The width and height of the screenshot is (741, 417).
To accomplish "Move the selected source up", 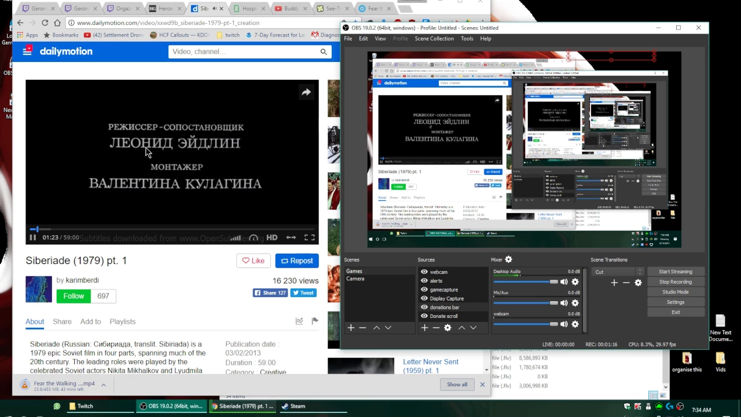I will (461, 328).
